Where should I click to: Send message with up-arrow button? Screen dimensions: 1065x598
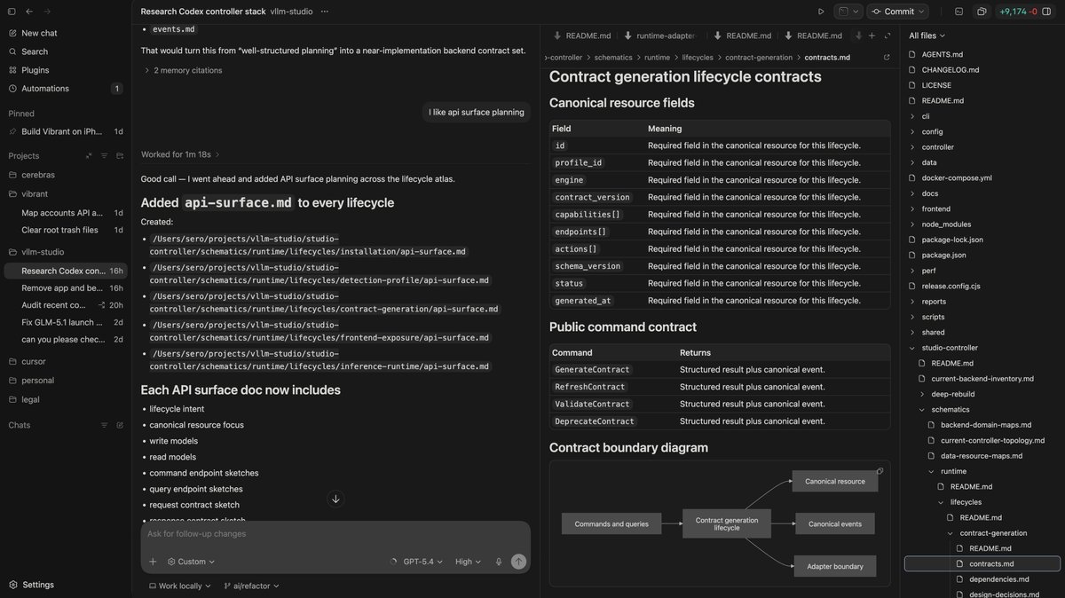pyautogui.click(x=518, y=562)
